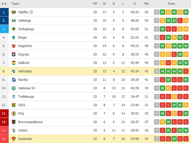Click the Mjallby team crest icon
Image resolution: width=191 pixels, height=143 pixels.
coord(14,12)
